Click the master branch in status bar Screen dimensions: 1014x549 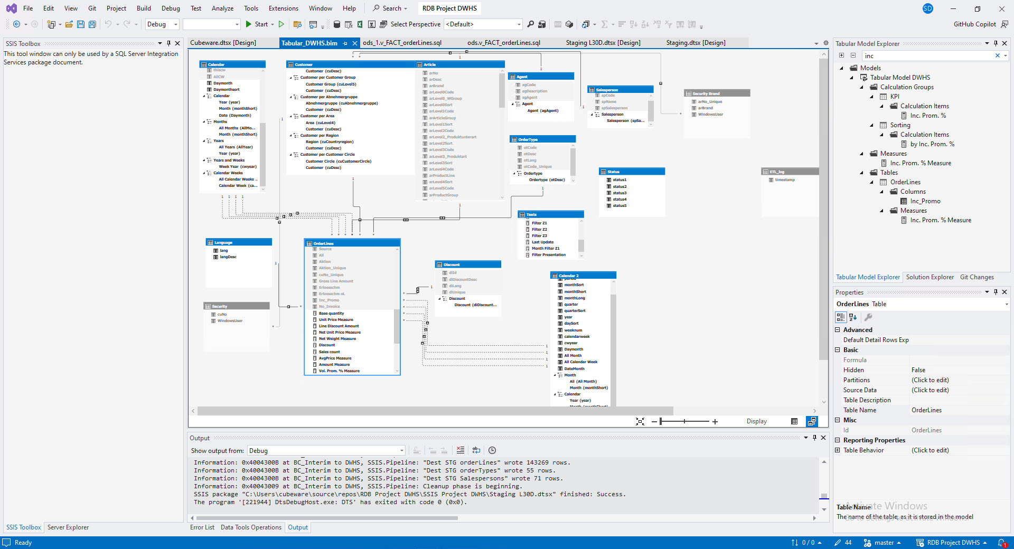click(x=883, y=543)
